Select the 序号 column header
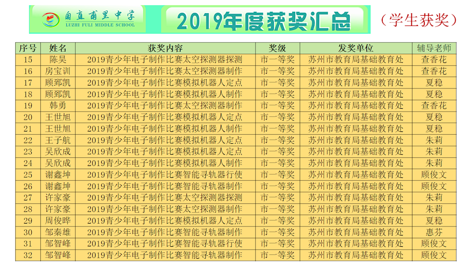473x269 pixels. pyautogui.click(x=28, y=48)
